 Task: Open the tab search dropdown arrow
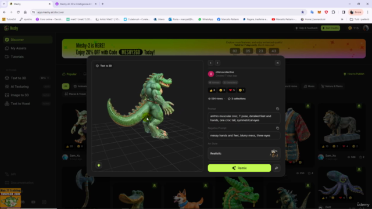point(4,4)
